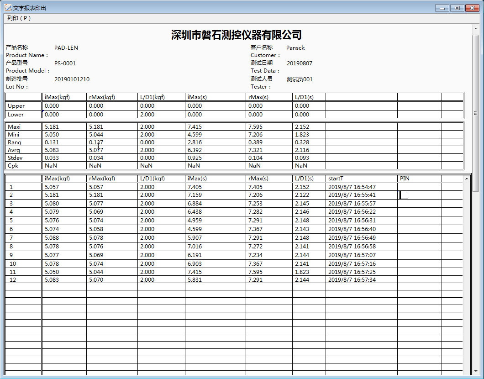Minimize the report print window
The image size is (484, 379).
[442, 8]
